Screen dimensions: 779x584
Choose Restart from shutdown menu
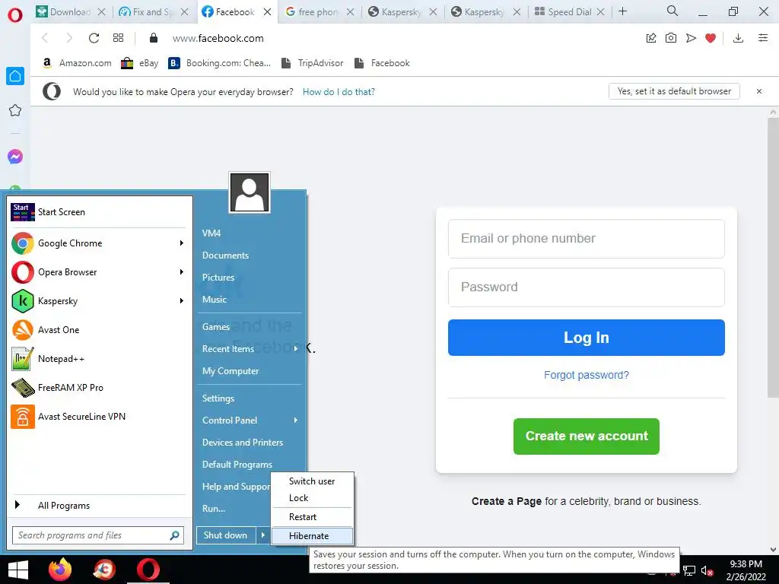pyautogui.click(x=313, y=517)
